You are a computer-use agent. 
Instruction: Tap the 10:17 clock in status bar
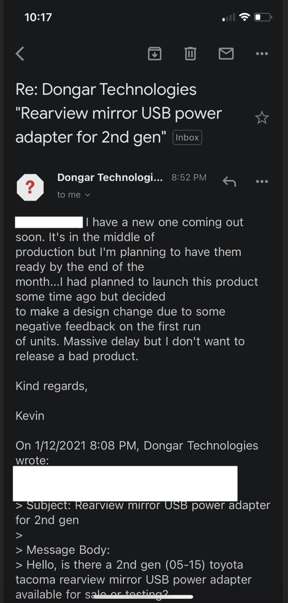point(38,17)
